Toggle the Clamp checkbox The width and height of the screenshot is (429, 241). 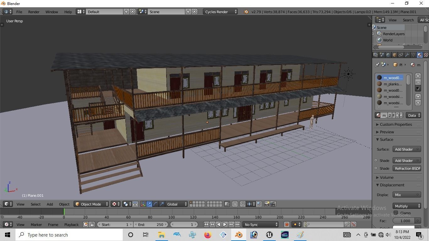pyautogui.click(x=396, y=213)
